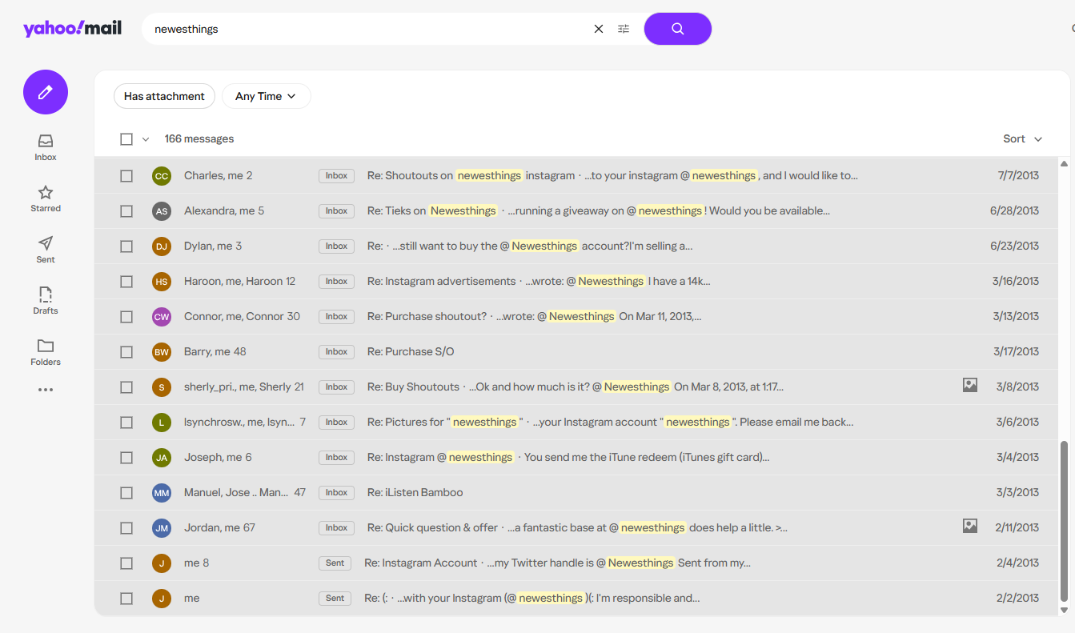Viewport: 1075px width, 633px height.
Task: Click the MM avatar for Manuel
Action: coord(162,493)
